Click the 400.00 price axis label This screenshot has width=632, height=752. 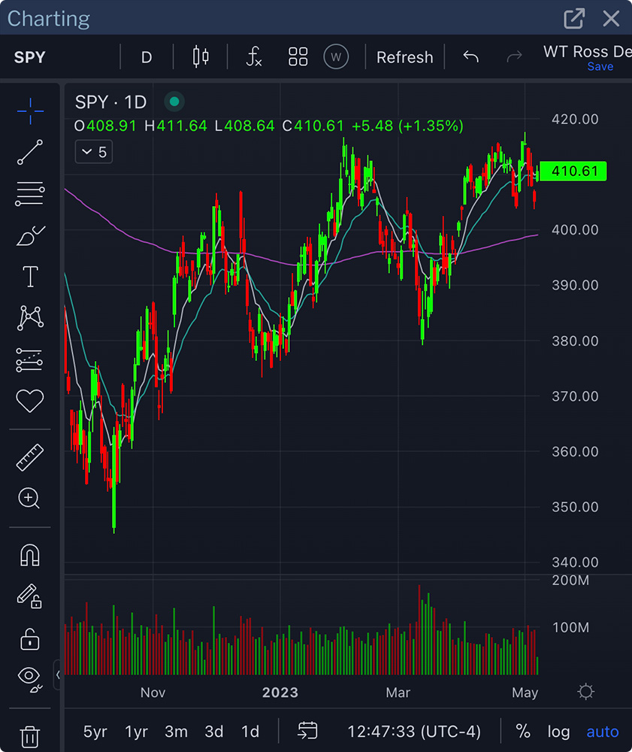[575, 229]
